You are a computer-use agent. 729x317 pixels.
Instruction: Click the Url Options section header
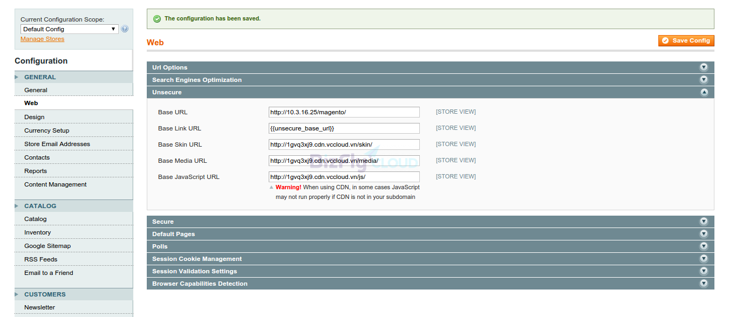[430, 67]
